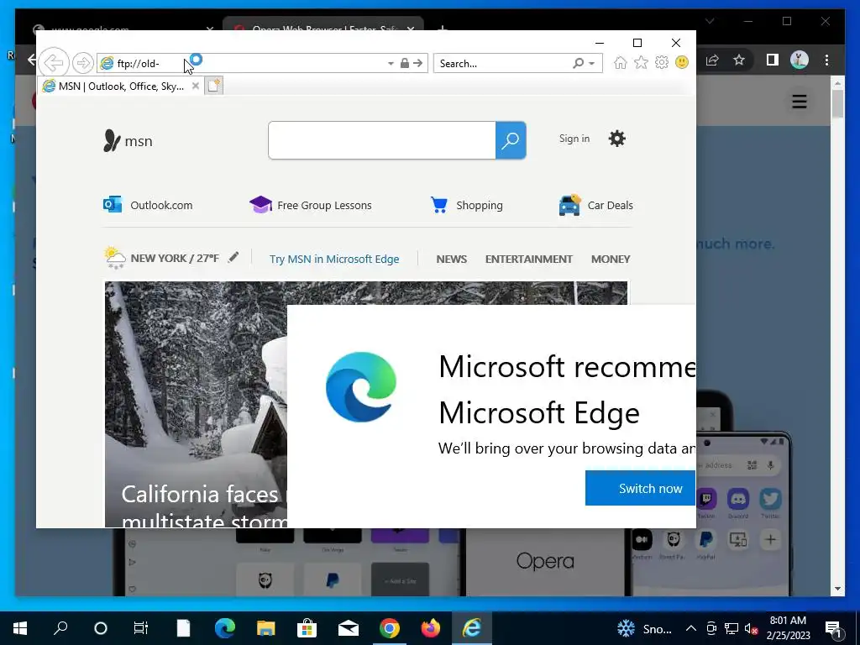
Task: Open MSN settings gear
Action: pyautogui.click(x=617, y=139)
